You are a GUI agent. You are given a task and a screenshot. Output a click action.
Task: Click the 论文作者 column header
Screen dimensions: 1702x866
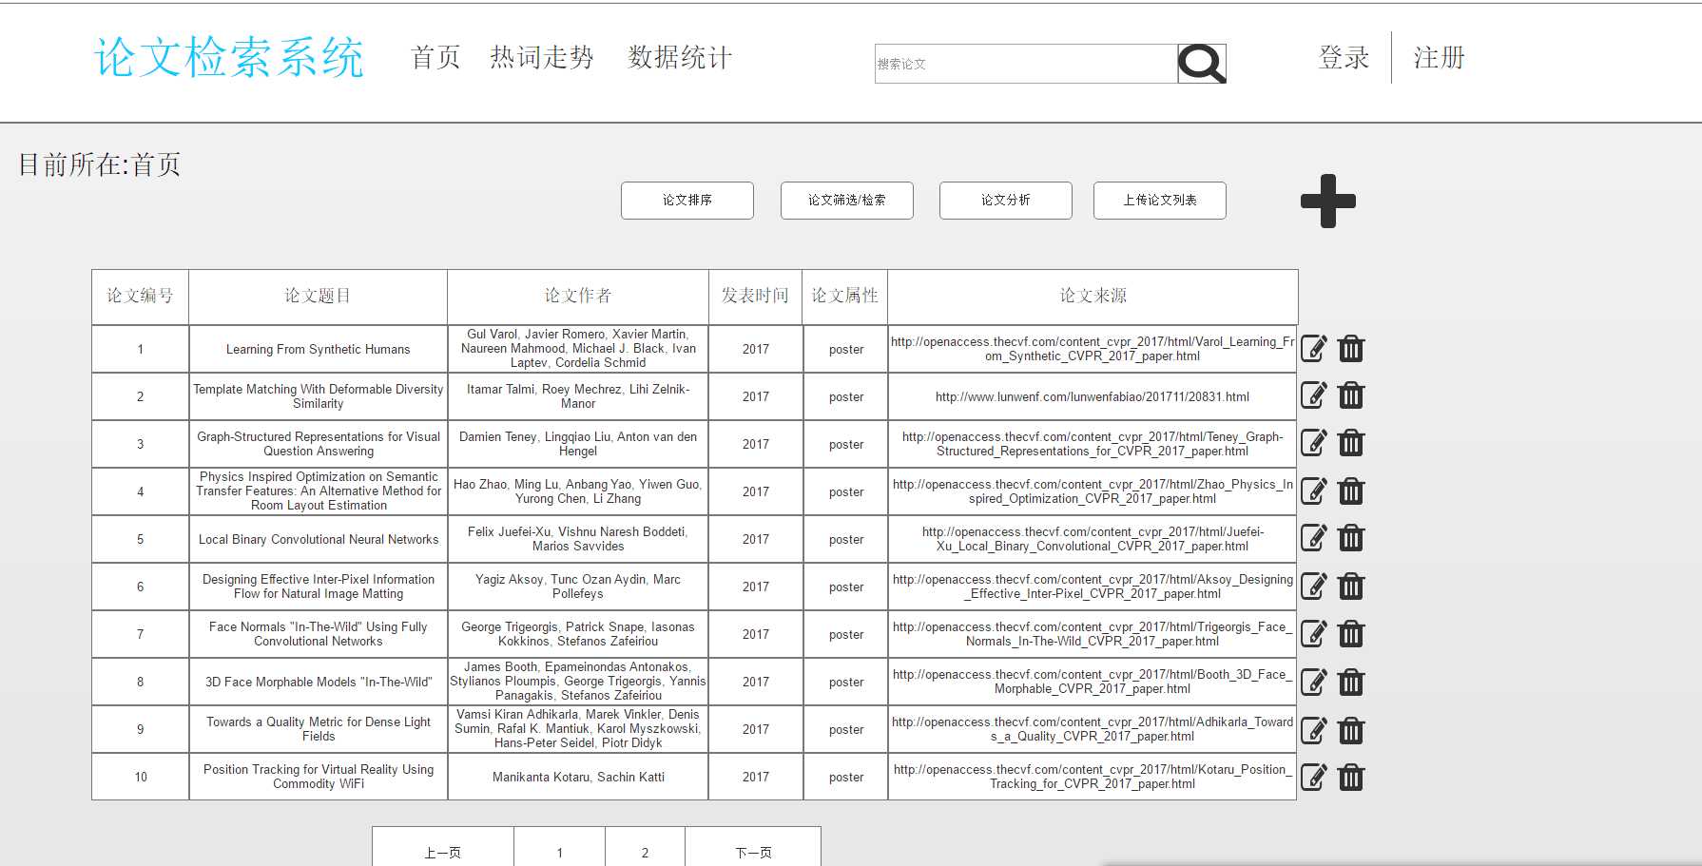(x=578, y=297)
